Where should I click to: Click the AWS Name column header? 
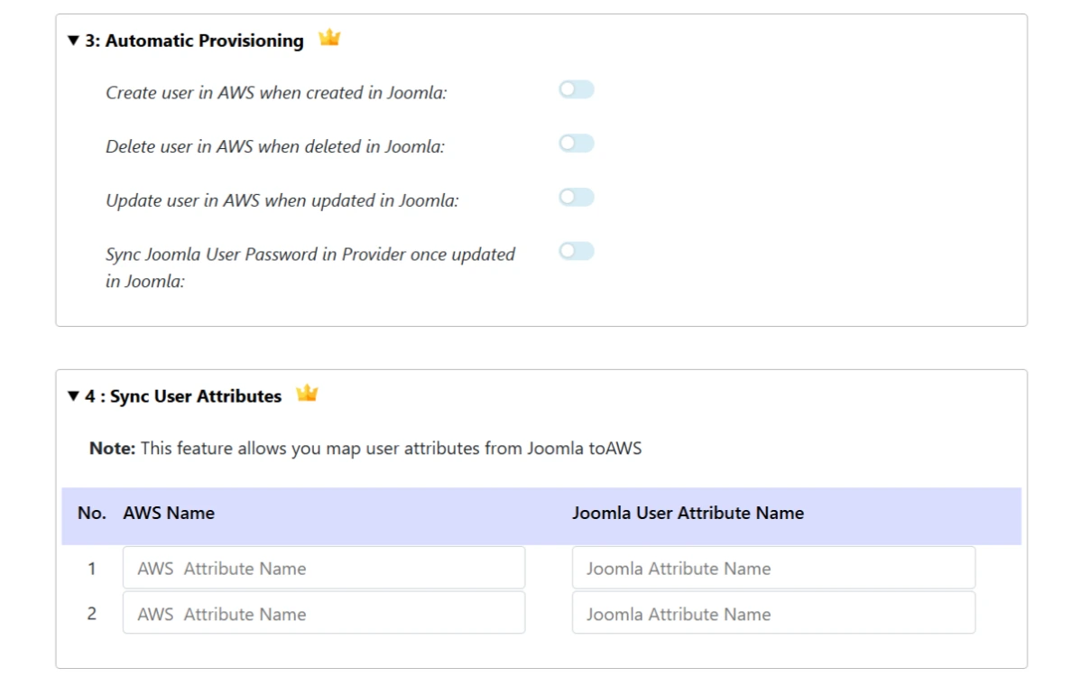click(169, 513)
